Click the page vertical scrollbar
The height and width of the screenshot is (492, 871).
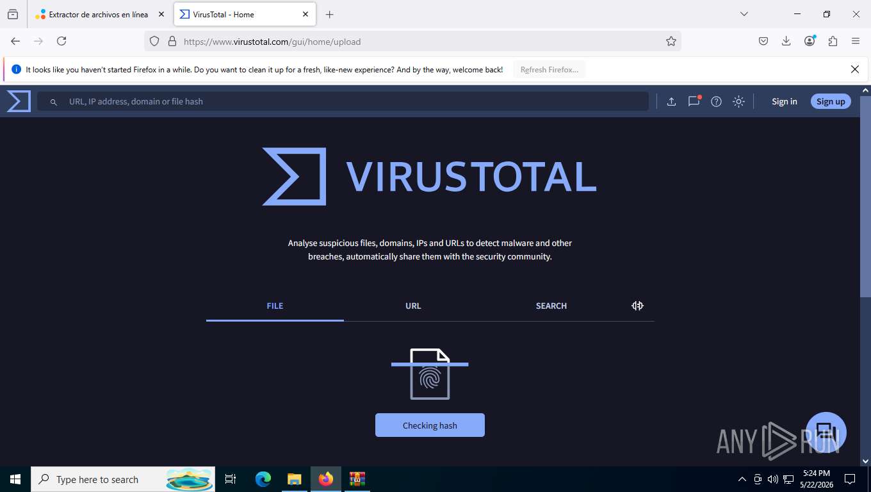click(x=865, y=197)
